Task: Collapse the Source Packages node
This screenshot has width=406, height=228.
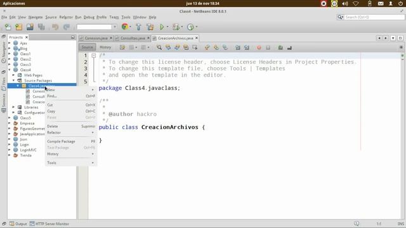Action: 14,80
